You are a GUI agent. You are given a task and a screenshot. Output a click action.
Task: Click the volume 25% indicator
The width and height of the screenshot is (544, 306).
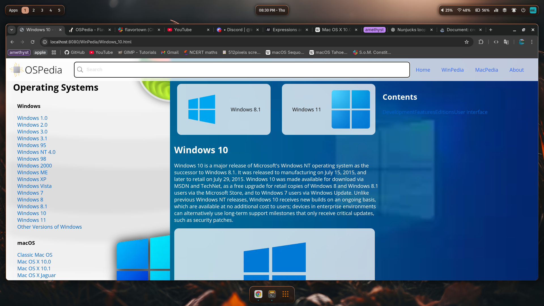(x=447, y=10)
